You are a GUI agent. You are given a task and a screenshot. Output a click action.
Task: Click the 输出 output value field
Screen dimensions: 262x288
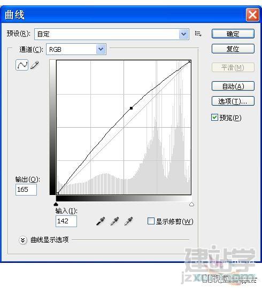(26, 190)
